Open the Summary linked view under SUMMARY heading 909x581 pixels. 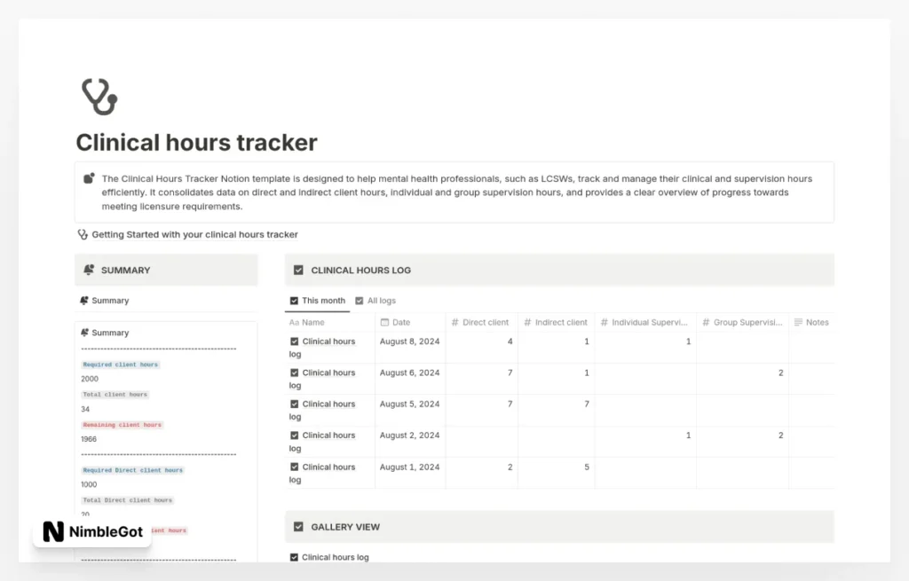pos(110,301)
